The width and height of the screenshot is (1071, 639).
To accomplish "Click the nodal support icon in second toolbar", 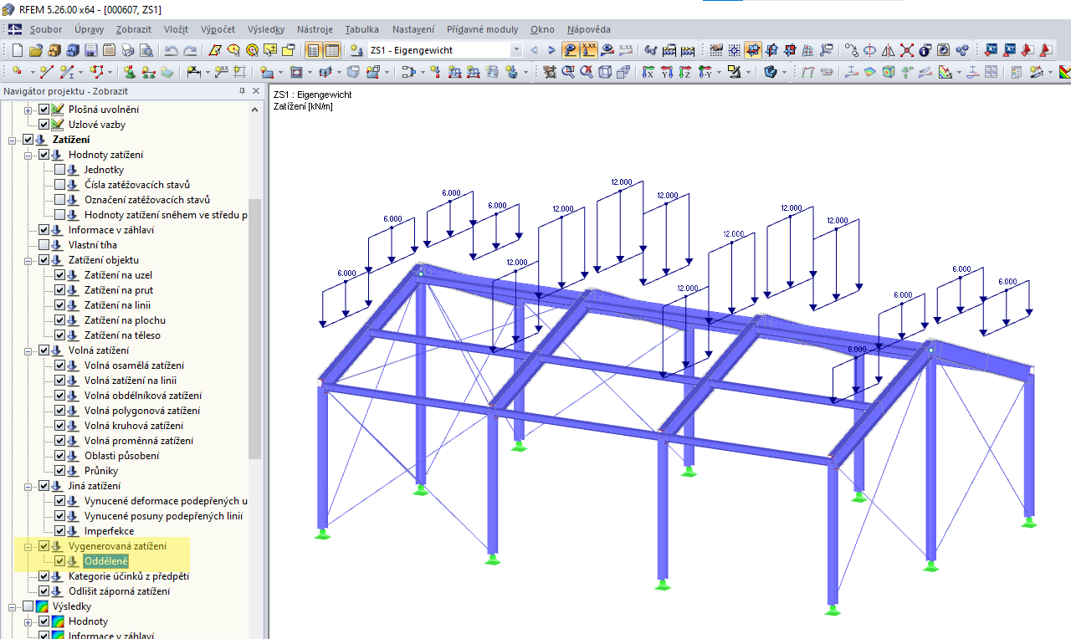I will pos(130,72).
